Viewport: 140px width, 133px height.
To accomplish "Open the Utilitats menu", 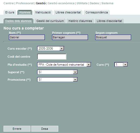I will (x=82, y=3).
